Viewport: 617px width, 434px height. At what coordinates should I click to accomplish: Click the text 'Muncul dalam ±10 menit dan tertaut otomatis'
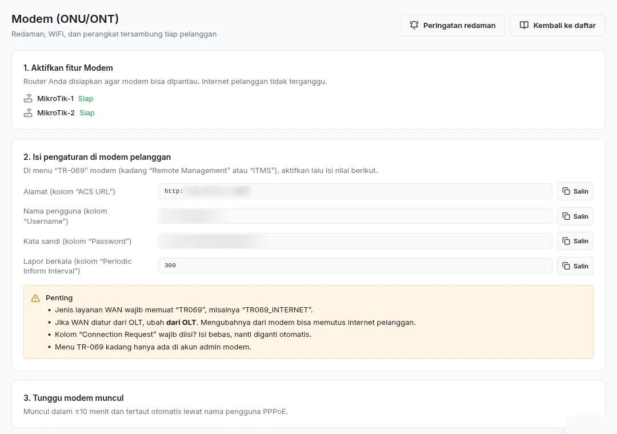pyautogui.click(x=101, y=412)
